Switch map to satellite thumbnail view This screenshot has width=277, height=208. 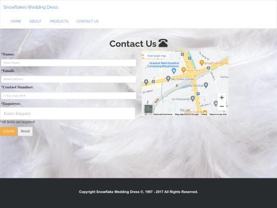click(148, 109)
